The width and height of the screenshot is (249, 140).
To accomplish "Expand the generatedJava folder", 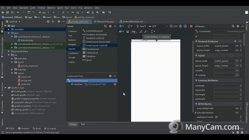I will (9, 51).
